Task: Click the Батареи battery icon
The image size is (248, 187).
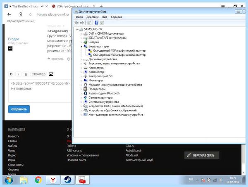Action: pyautogui.click(x=86, y=42)
